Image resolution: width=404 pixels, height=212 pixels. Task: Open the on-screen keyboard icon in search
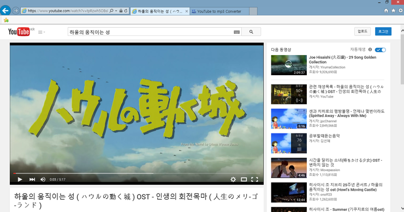[237, 32]
